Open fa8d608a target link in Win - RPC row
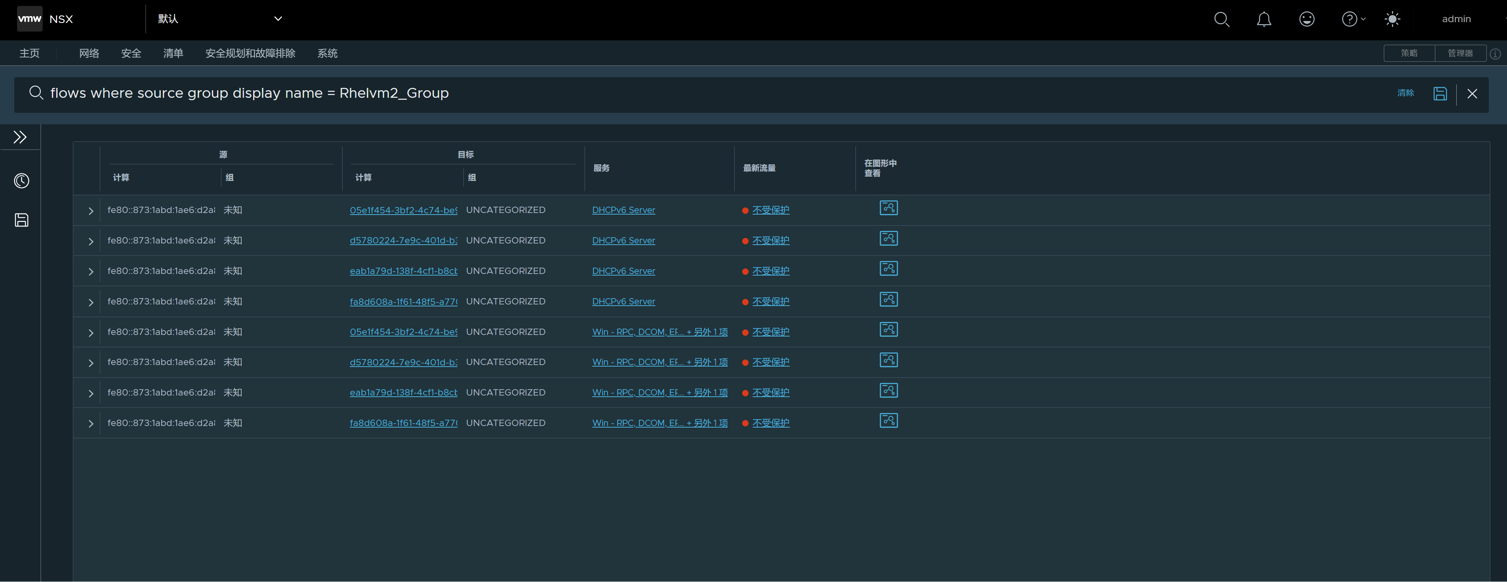1507x582 pixels. (403, 423)
